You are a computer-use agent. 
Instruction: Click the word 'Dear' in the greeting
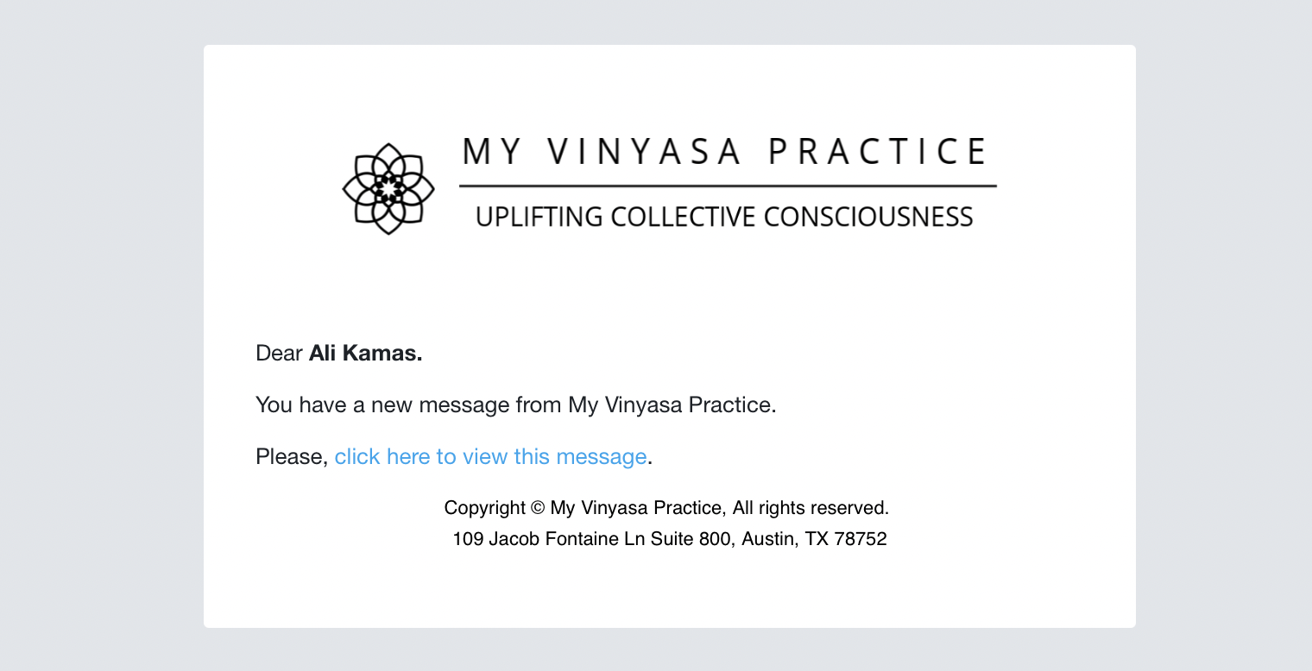pos(279,353)
